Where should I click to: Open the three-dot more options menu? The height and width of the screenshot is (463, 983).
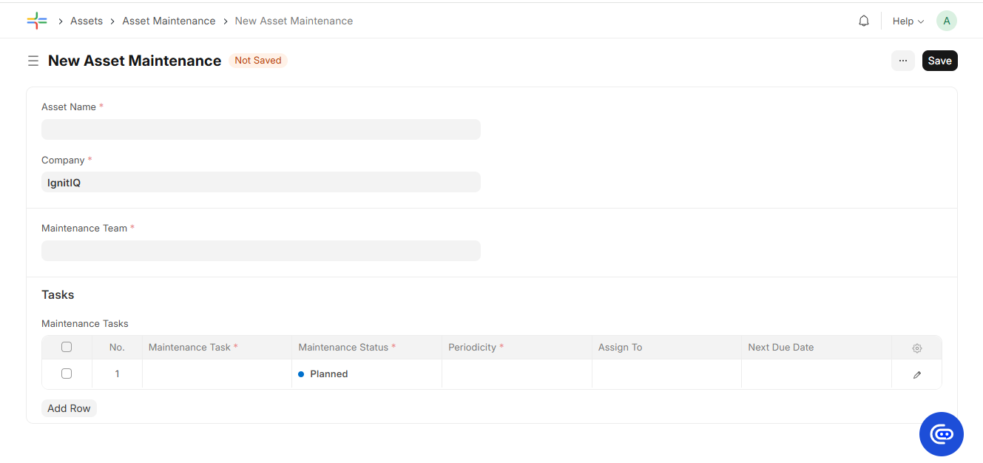click(x=903, y=61)
